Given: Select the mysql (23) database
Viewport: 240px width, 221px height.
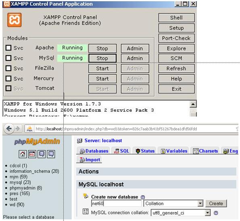Looking at the screenshot, I should pyautogui.click(x=20, y=182).
